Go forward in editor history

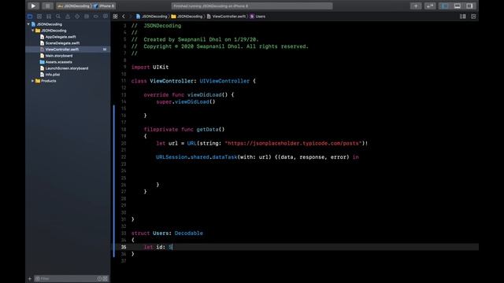point(130,17)
